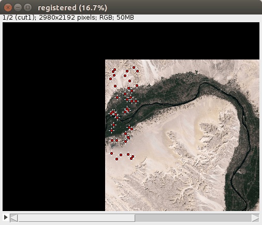Select the topmost red landmark point

pos(134,67)
